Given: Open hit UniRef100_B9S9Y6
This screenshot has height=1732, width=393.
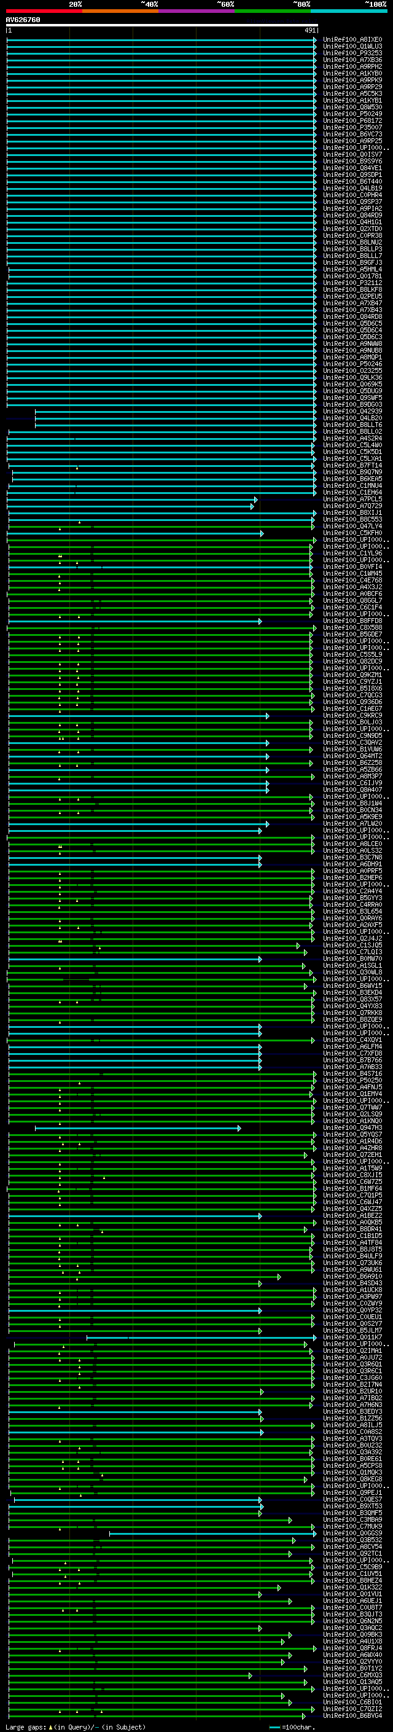Looking at the screenshot, I should coord(352,162).
